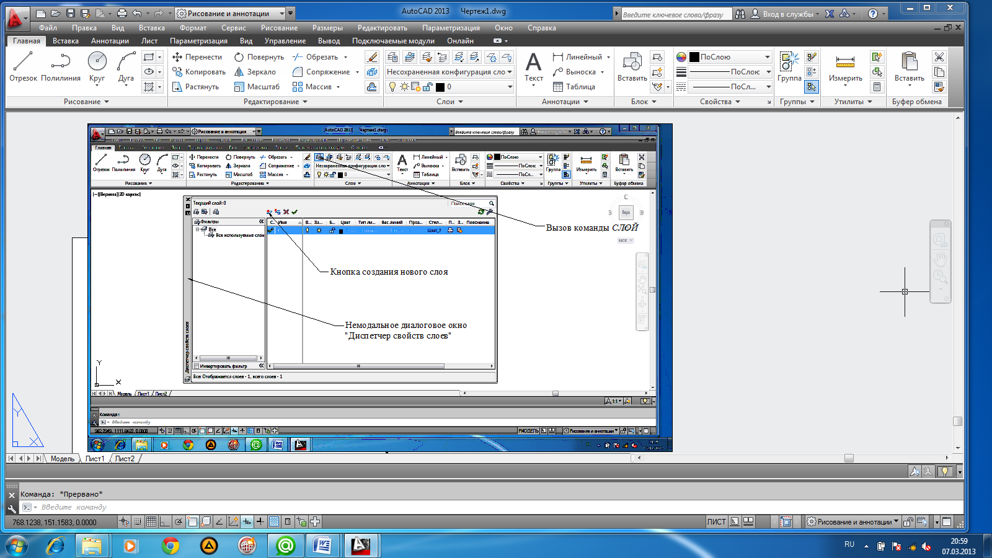Screen dimensions: 992x558
Task: Toggle group selection icon in Группы panel
Action: point(812,87)
